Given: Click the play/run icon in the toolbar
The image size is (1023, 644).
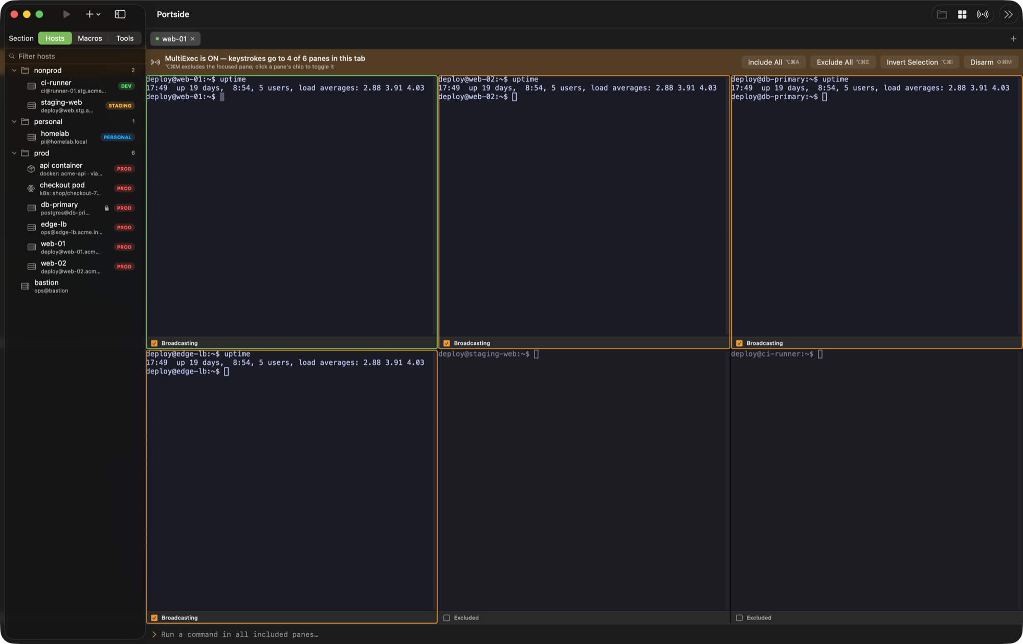Looking at the screenshot, I should 66,14.
